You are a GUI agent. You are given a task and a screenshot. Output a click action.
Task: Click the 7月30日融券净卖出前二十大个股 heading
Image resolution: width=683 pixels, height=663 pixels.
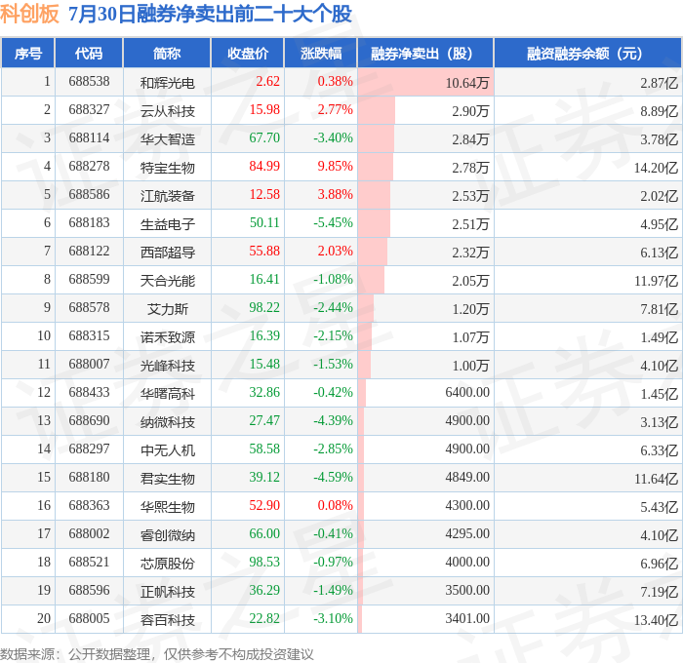210,14
